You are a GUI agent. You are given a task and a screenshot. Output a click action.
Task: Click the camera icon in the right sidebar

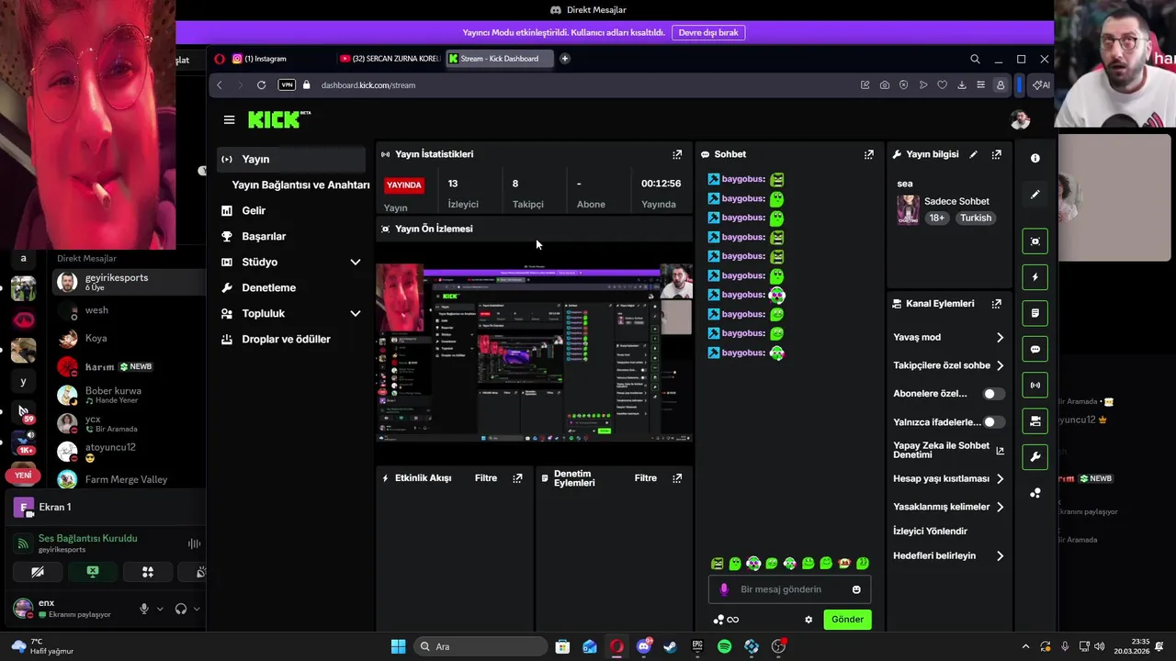click(1035, 421)
